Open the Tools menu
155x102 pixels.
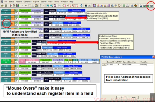(56, 2)
